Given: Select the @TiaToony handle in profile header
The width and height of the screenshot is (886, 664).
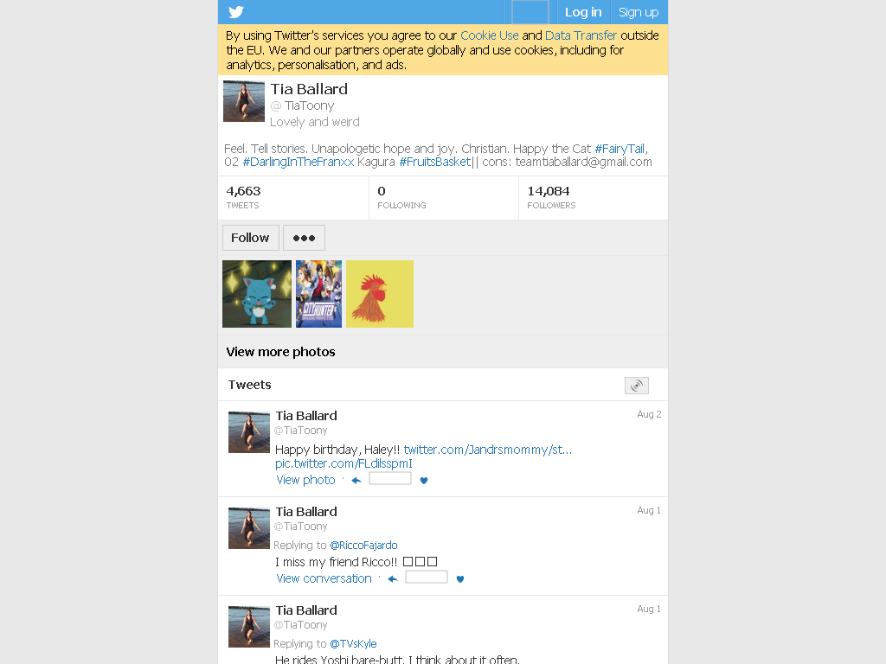Looking at the screenshot, I should (x=302, y=105).
